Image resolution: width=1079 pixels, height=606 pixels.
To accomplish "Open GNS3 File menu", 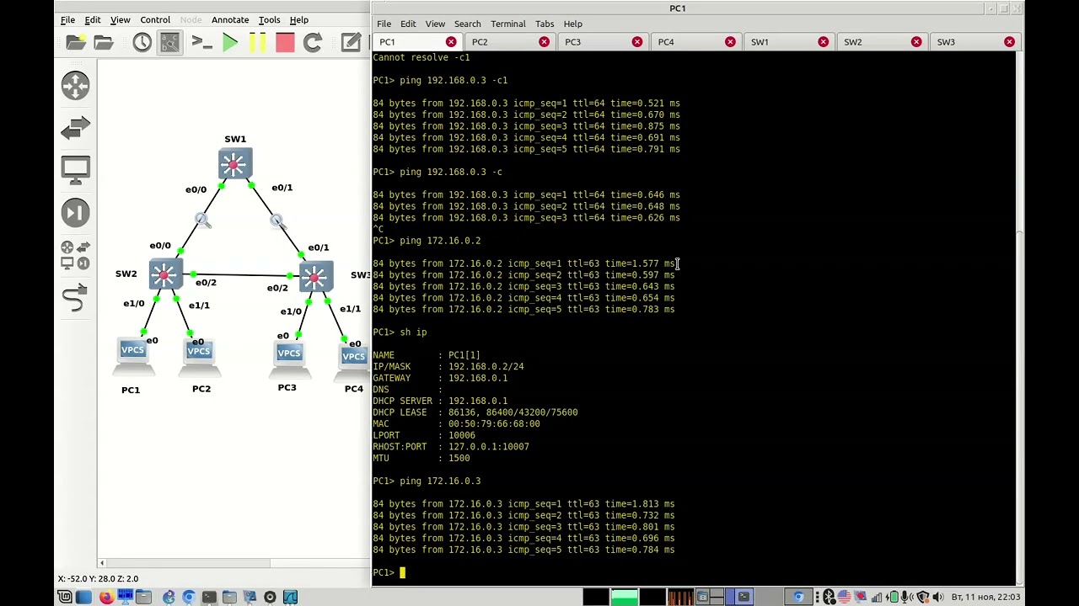I will click(x=67, y=19).
